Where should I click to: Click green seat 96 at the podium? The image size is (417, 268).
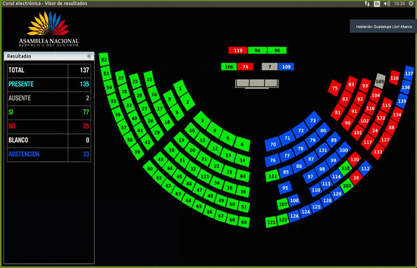coord(277,50)
